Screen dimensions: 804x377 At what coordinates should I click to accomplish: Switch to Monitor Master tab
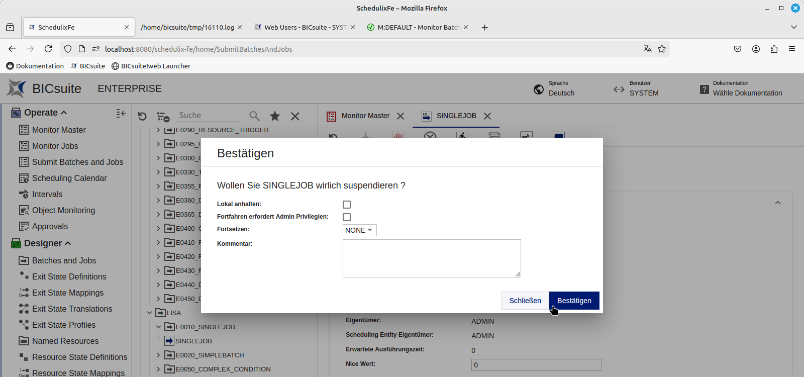365,116
